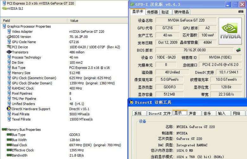Select the '10DE-0A20 / 10DE-072F' value
Viewport: 247px width, 159px height.
coord(87,47)
